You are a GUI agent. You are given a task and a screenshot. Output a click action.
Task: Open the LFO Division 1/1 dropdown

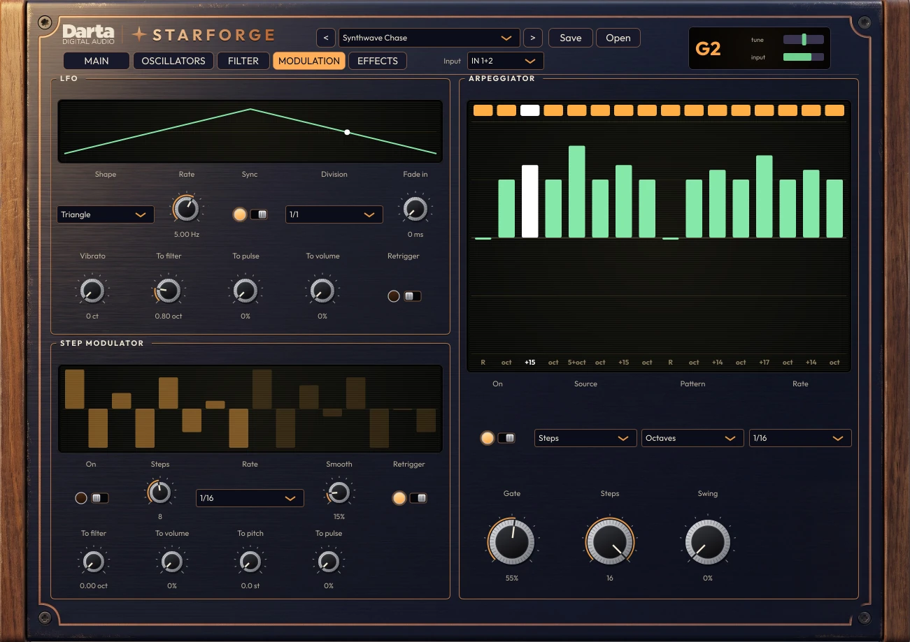pyautogui.click(x=334, y=214)
